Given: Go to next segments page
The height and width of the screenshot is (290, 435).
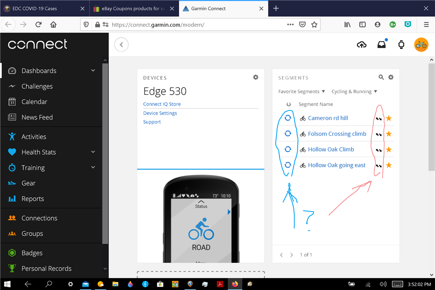Looking at the screenshot, I should pos(291,255).
